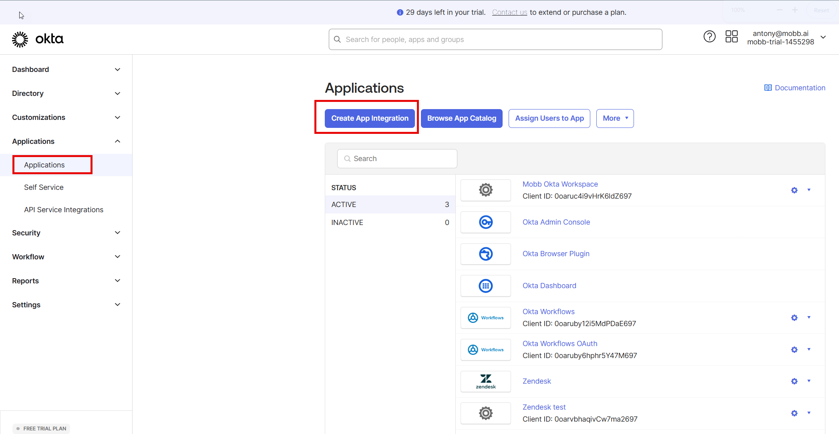Image resolution: width=839 pixels, height=434 pixels.
Task: Expand the Security sidebar section
Action: tap(117, 233)
